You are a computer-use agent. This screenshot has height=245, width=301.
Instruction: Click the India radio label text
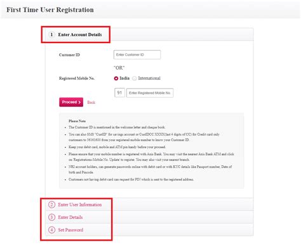click(x=124, y=78)
